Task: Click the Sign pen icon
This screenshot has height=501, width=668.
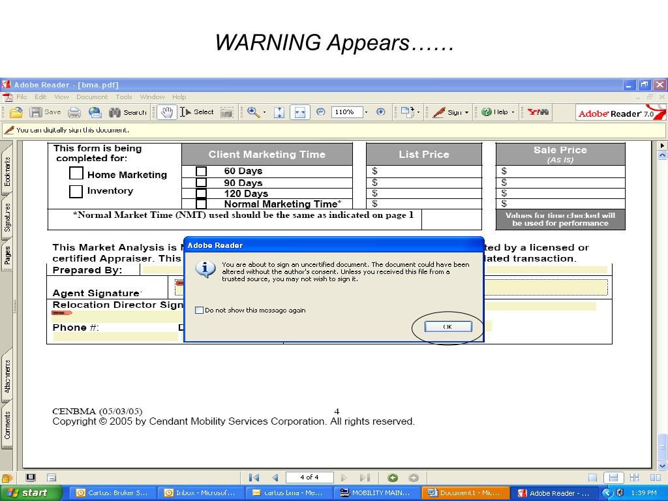Action: 438,112
